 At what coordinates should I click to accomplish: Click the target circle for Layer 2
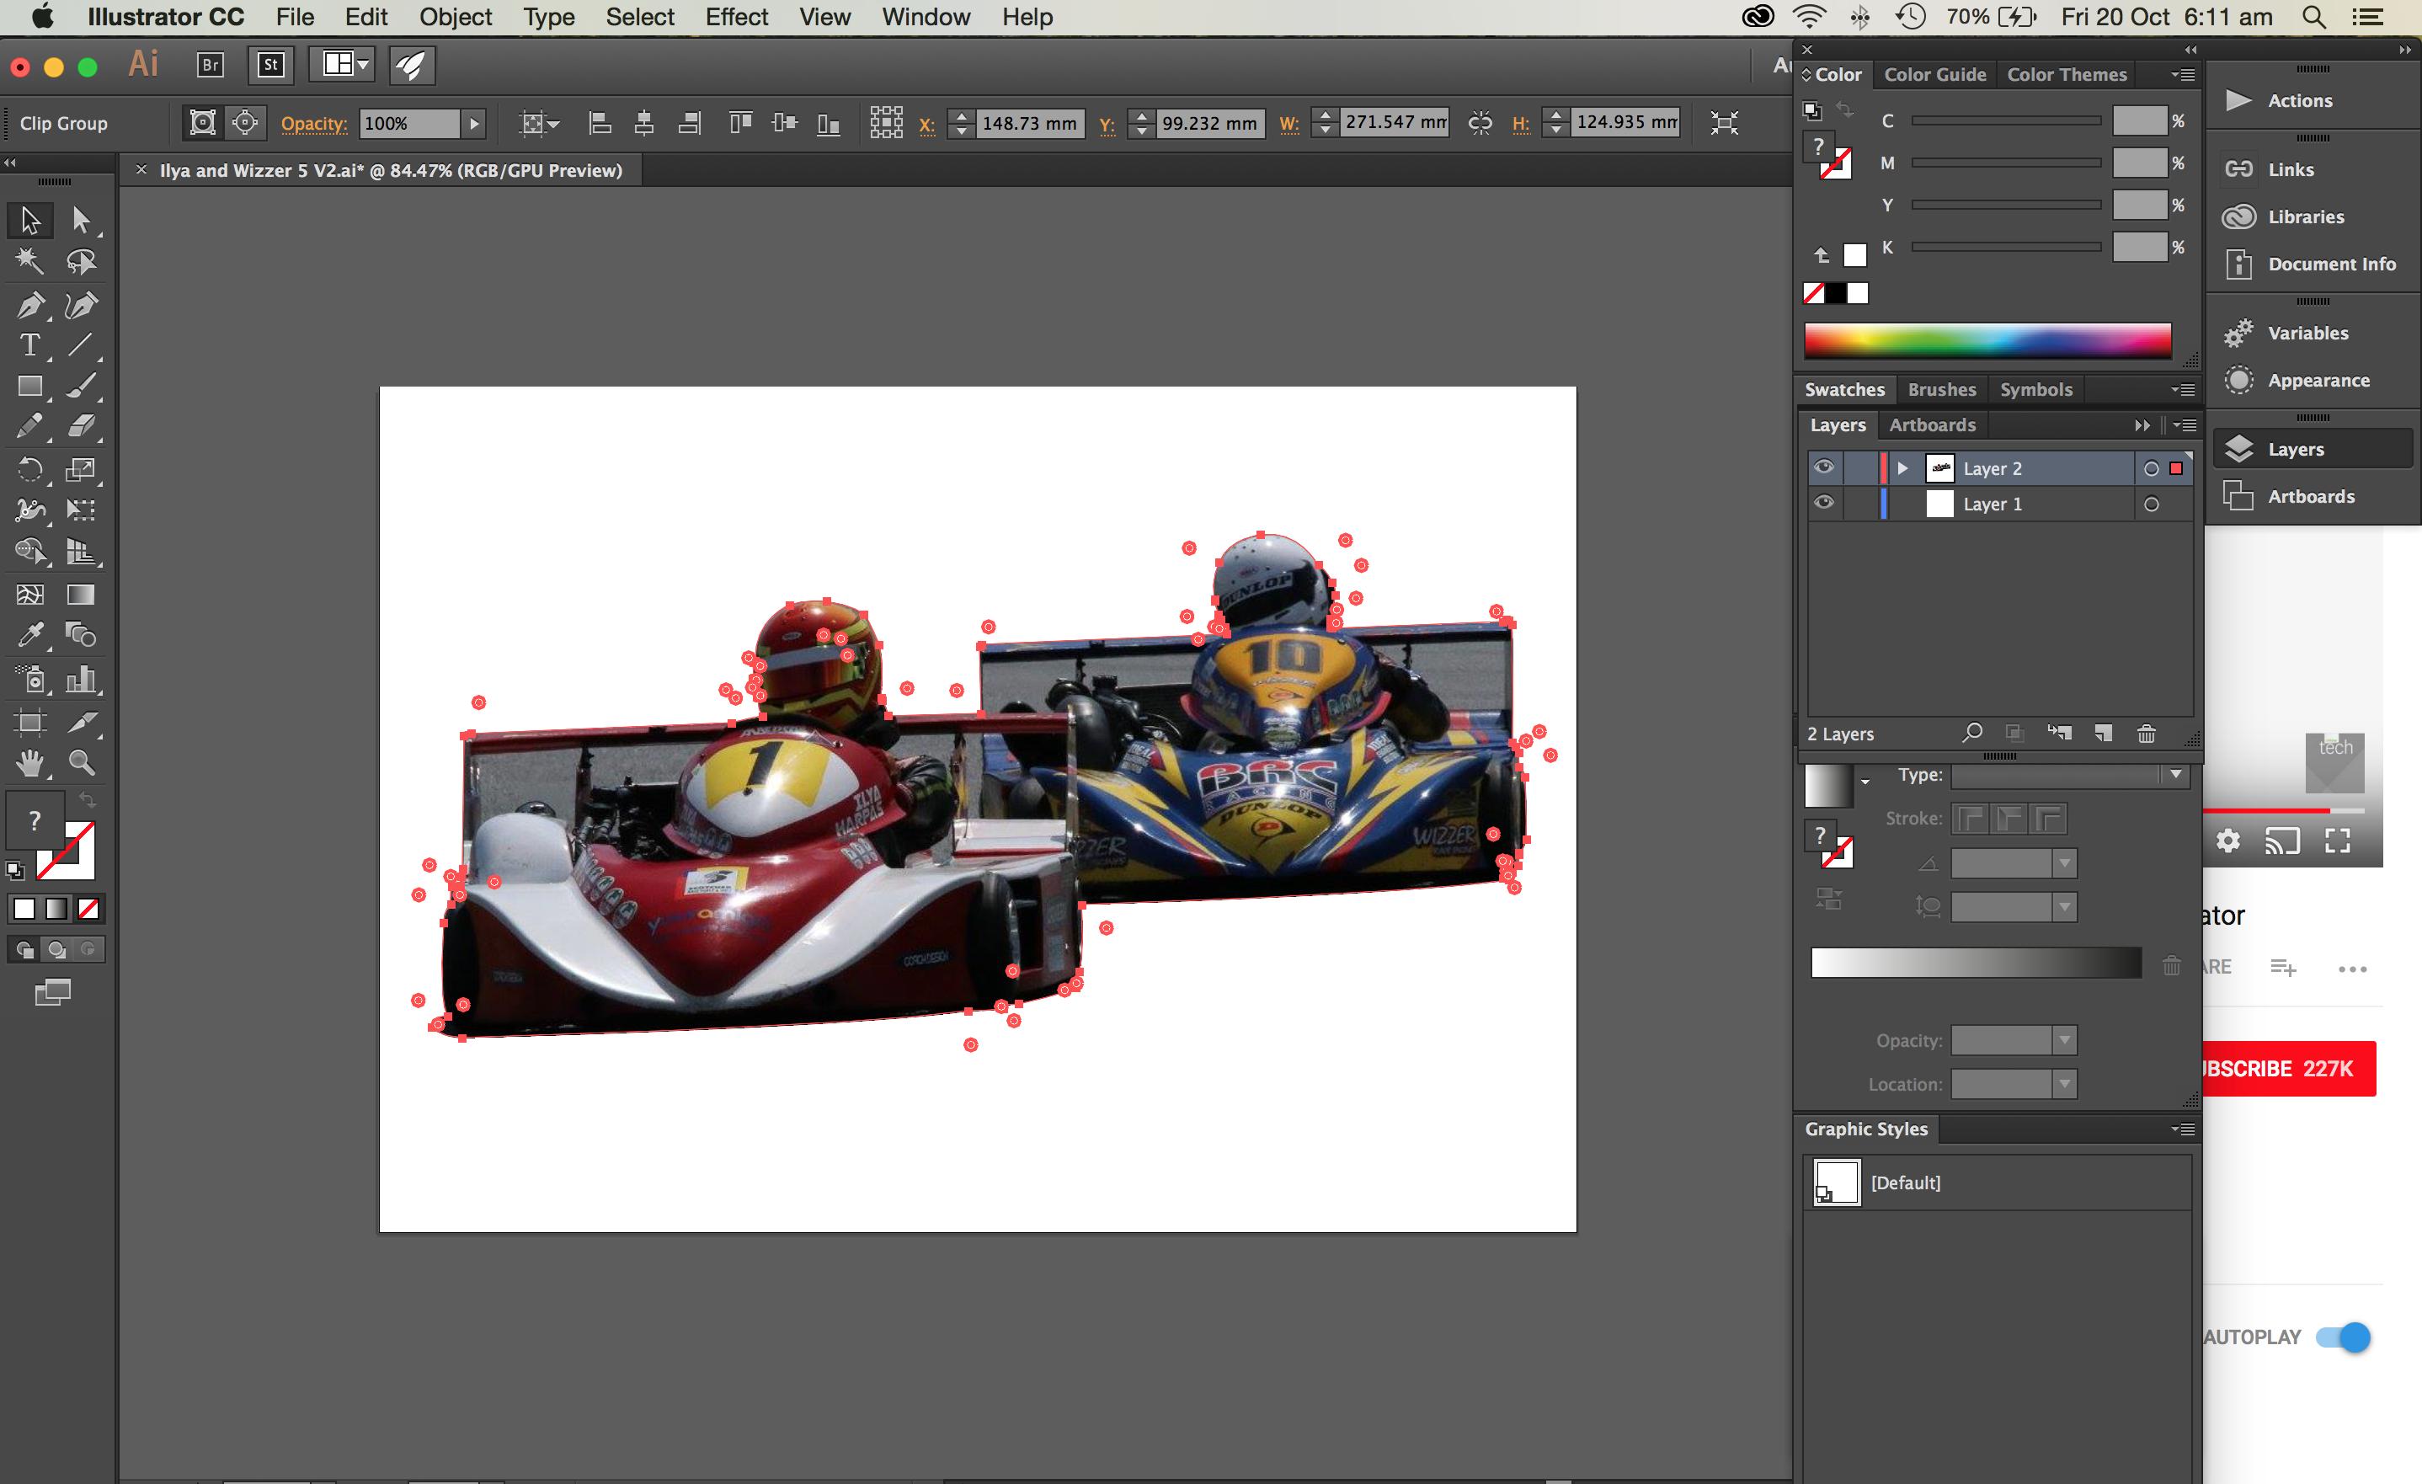click(x=2151, y=469)
